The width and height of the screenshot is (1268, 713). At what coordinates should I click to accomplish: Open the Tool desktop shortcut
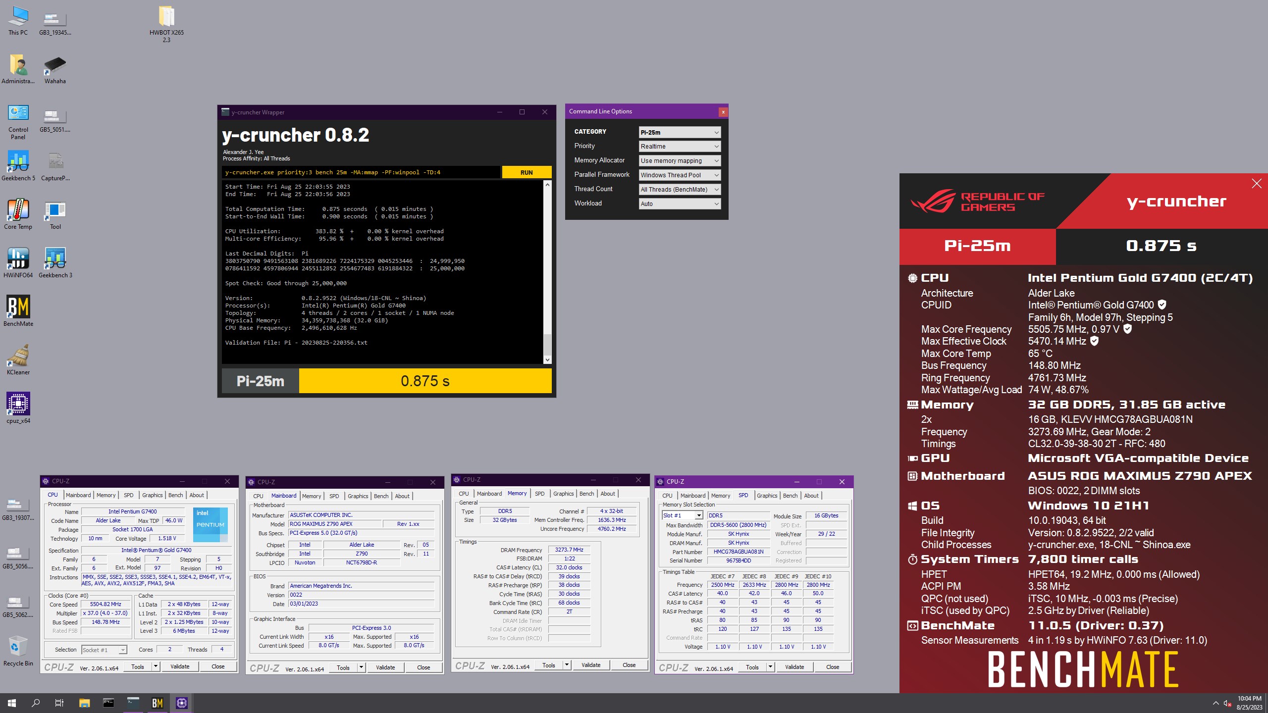coord(55,215)
